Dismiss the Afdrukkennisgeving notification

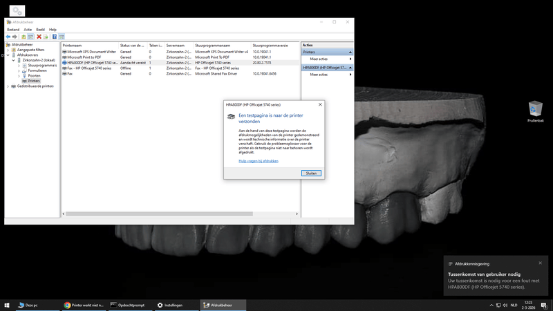(540, 263)
